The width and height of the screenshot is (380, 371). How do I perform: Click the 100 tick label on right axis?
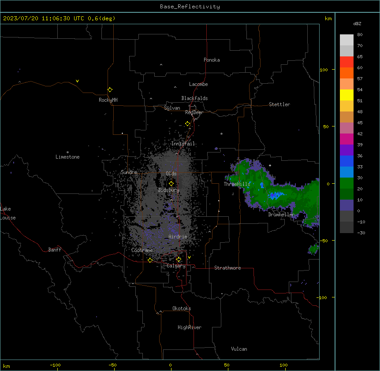point(324,70)
